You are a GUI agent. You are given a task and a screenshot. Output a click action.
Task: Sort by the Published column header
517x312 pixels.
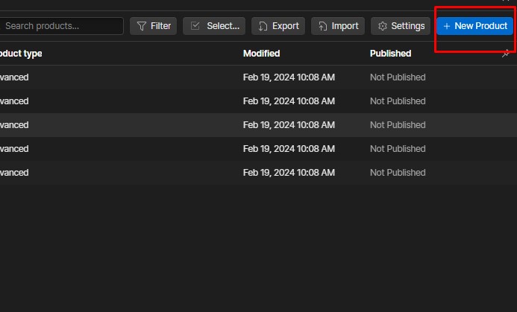click(x=390, y=54)
